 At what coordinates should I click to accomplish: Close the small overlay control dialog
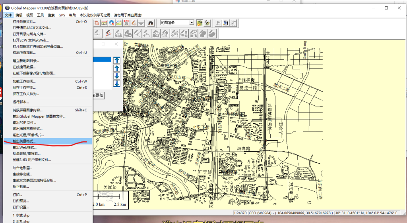116,44
